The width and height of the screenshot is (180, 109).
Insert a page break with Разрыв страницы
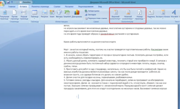(x=24, y=15)
